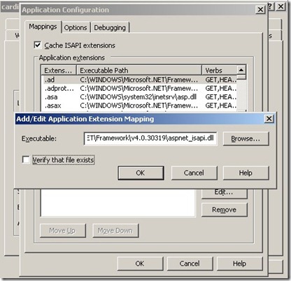Open the Debugging tab
This screenshot has height=281, width=291.
pyautogui.click(x=110, y=28)
